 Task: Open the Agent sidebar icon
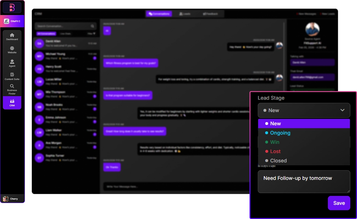pyautogui.click(x=12, y=62)
